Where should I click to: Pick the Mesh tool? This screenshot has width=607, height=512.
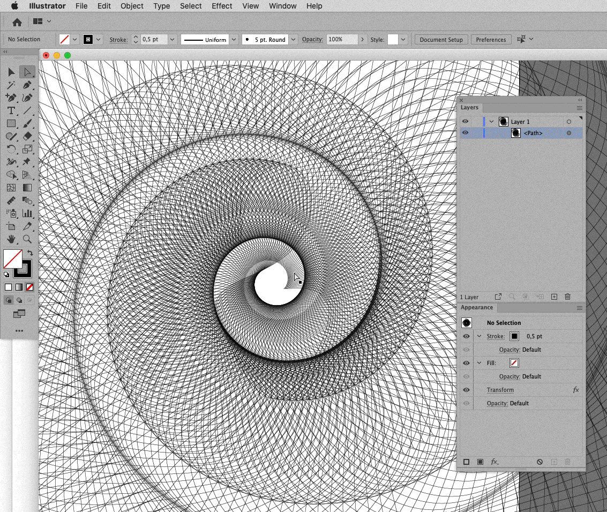(11, 188)
